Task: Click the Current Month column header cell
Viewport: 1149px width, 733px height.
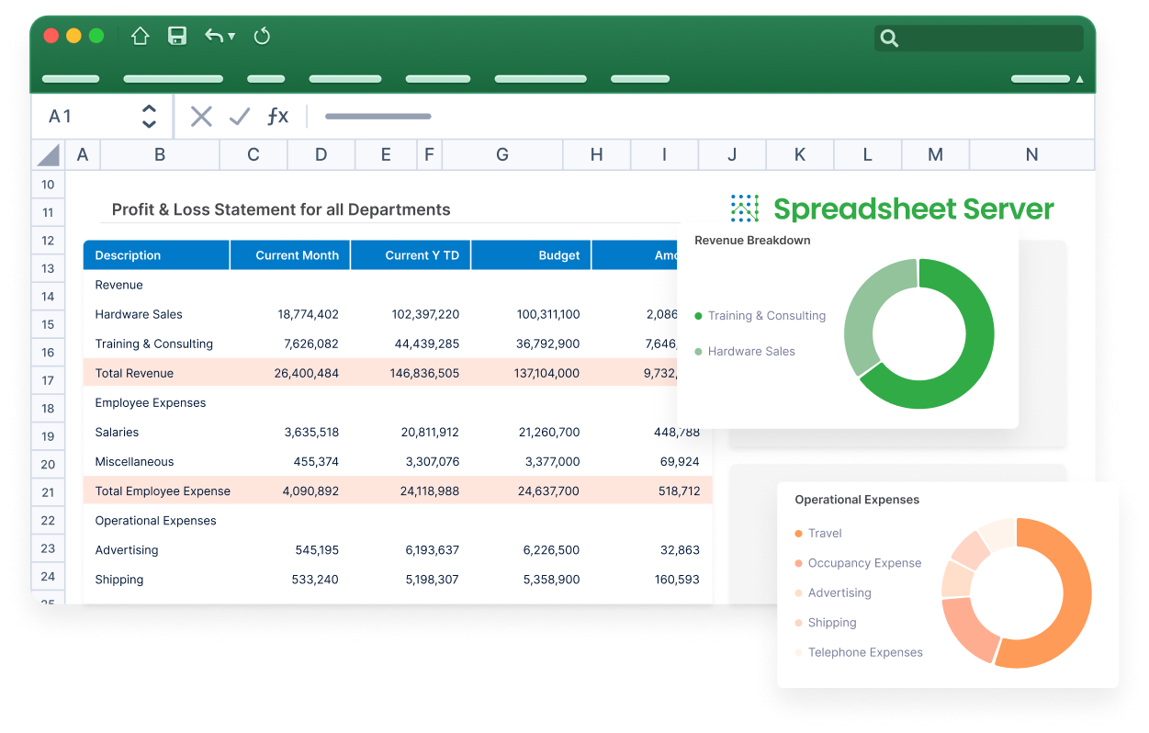Action: [290, 255]
